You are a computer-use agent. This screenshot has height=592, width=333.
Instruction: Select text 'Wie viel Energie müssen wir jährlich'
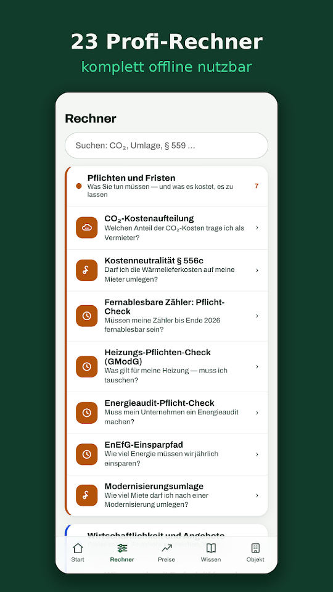pyautogui.click(x=161, y=454)
